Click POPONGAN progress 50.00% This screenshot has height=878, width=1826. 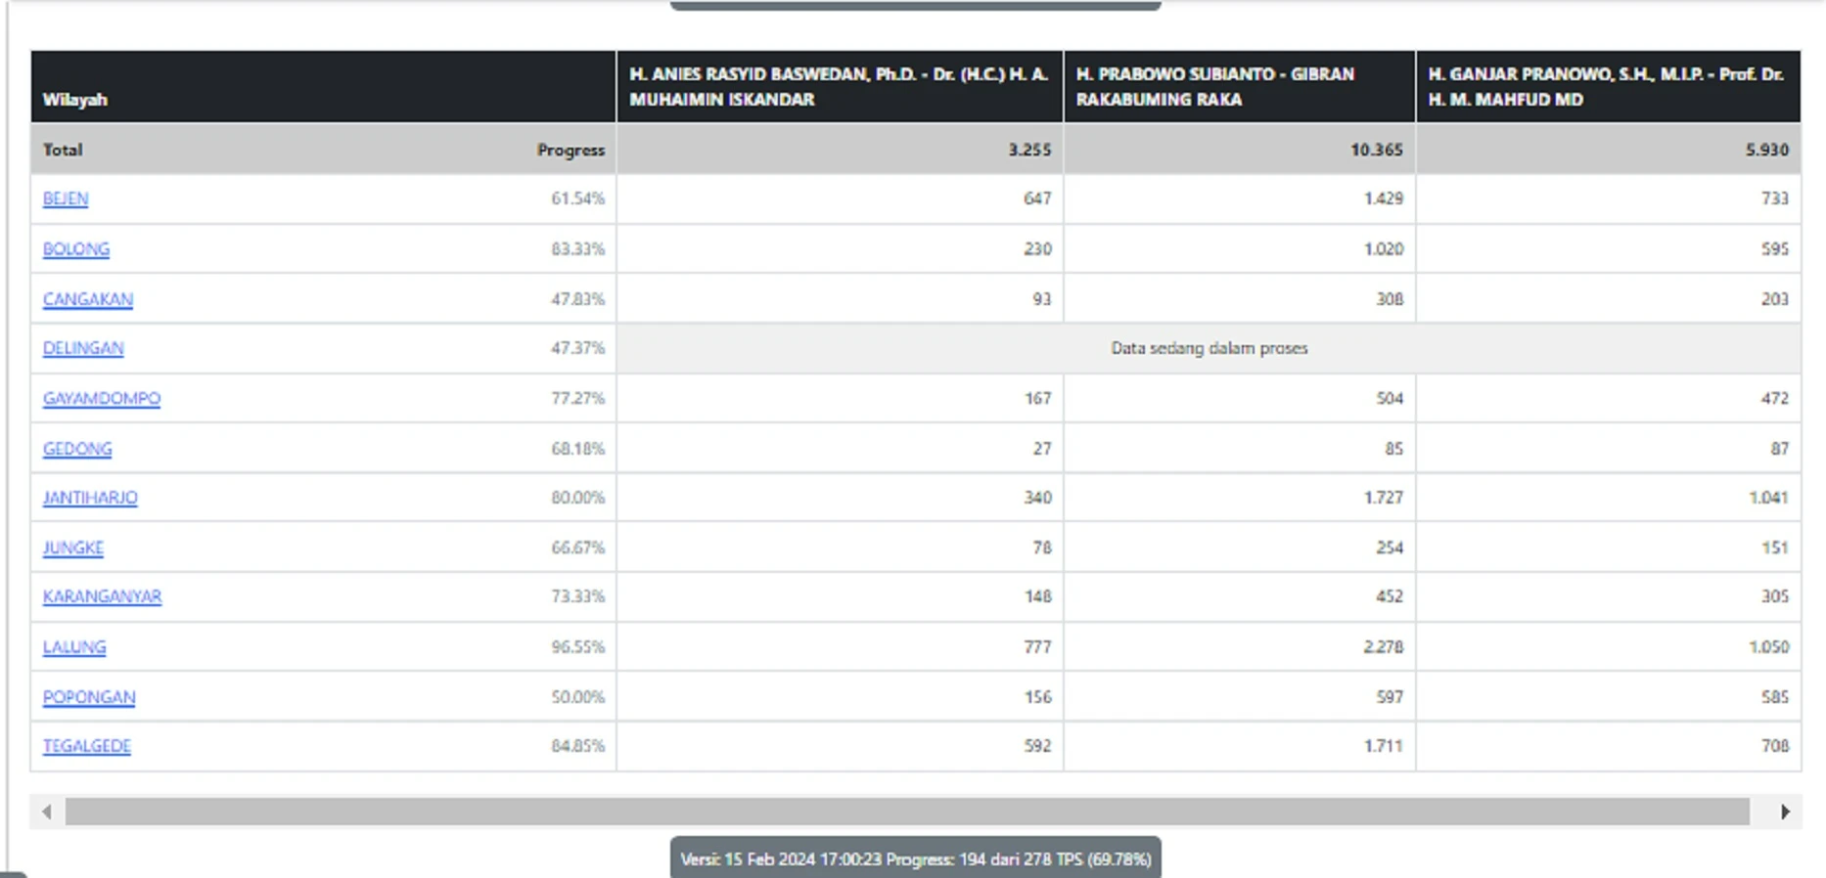578,697
